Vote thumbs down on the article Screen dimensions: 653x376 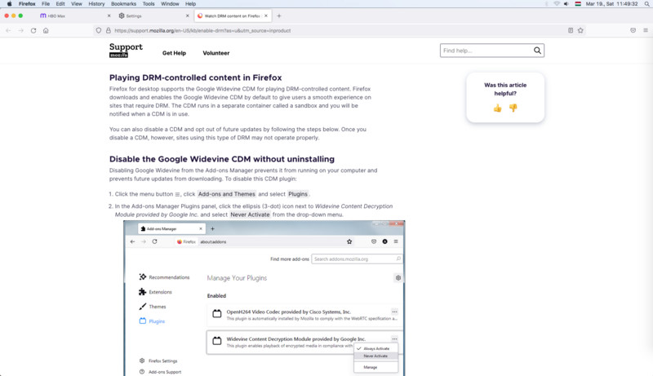513,108
